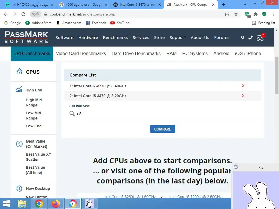Open the Low Mid Range list
Viewport: 279px width, 209px height.
(34, 115)
